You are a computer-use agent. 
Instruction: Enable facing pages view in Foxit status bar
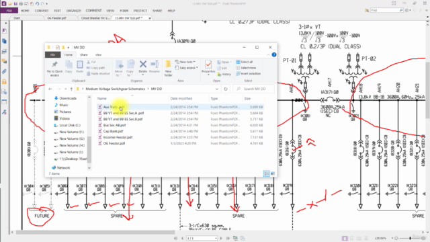coord(359,238)
